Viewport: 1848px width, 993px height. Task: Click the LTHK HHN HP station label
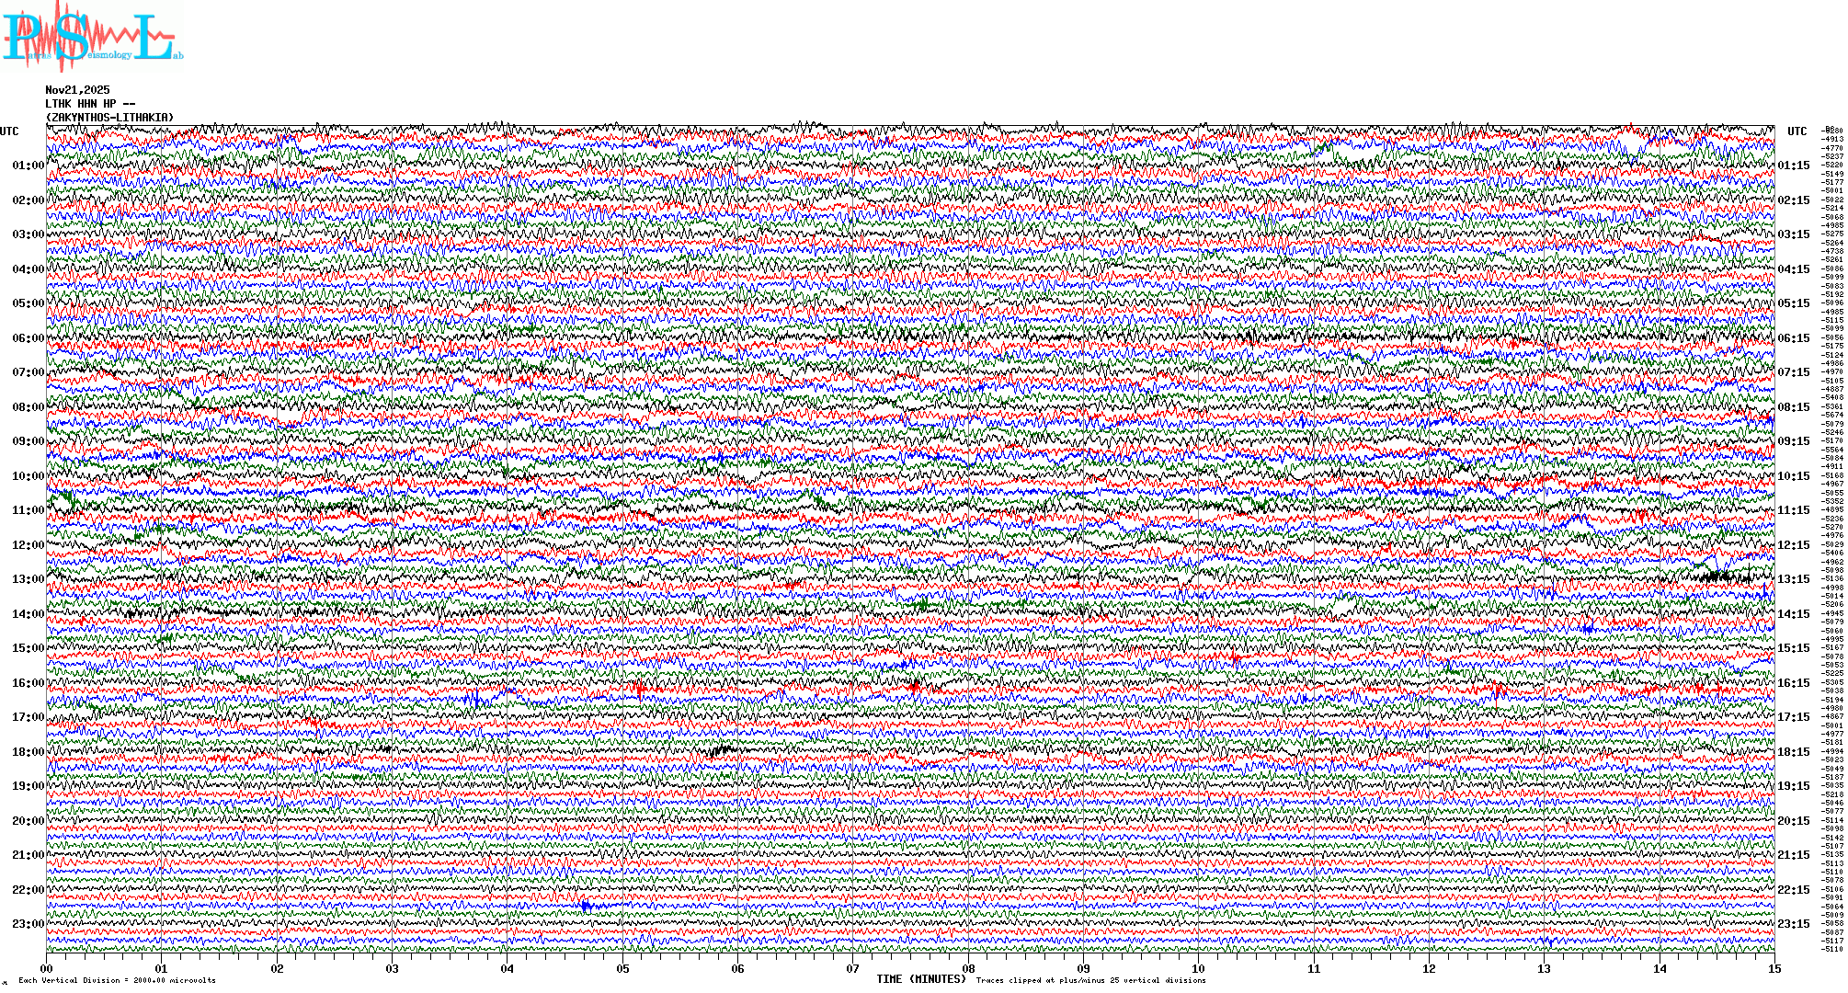pos(89,104)
